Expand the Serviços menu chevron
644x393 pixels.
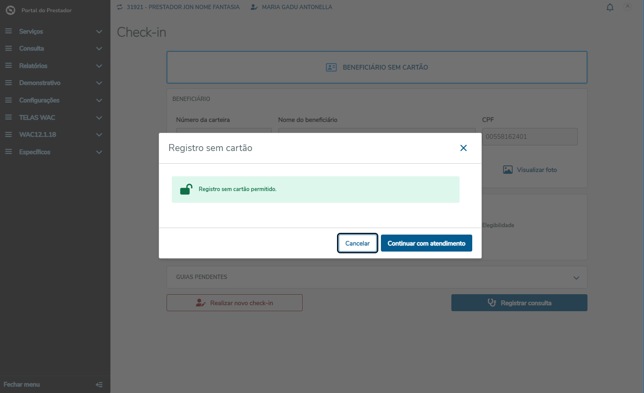99,32
